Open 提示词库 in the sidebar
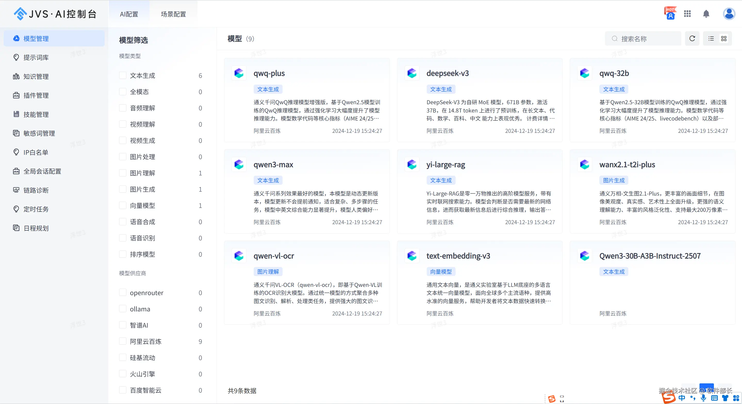The width and height of the screenshot is (742, 404). [36, 57]
